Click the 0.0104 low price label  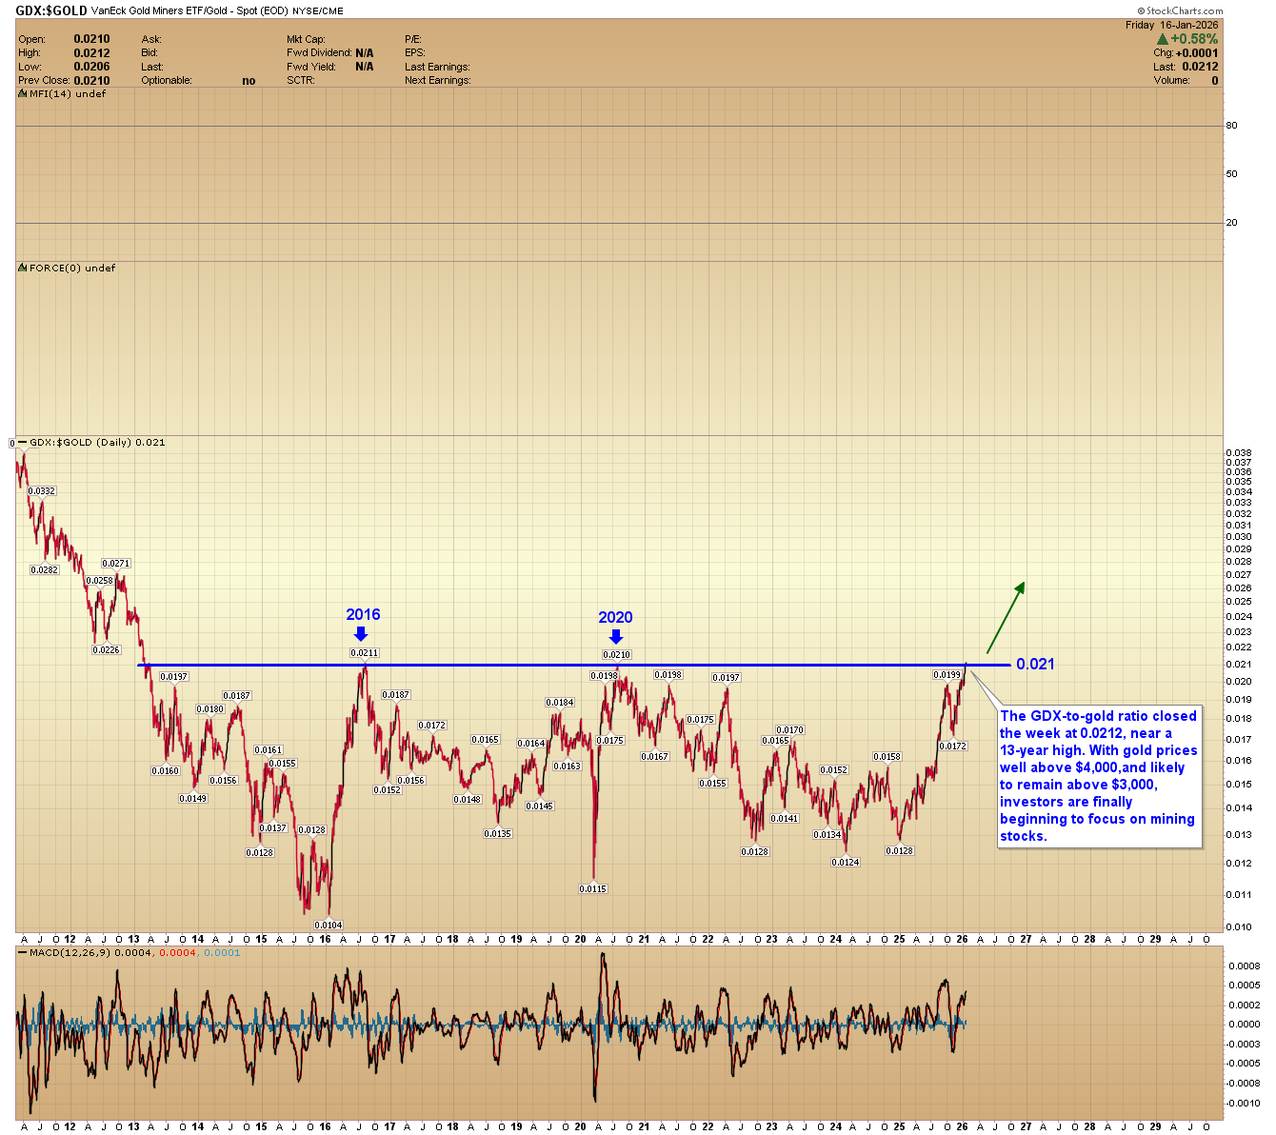(328, 926)
